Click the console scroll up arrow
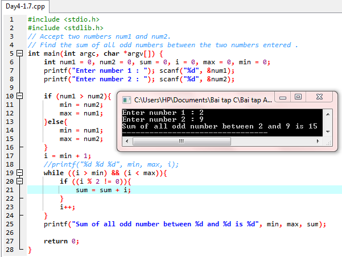This screenshot has width=342, height=257. pyautogui.click(x=328, y=114)
